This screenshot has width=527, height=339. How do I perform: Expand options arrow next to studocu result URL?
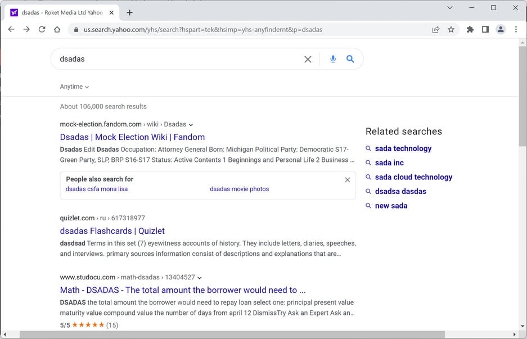pos(200,278)
